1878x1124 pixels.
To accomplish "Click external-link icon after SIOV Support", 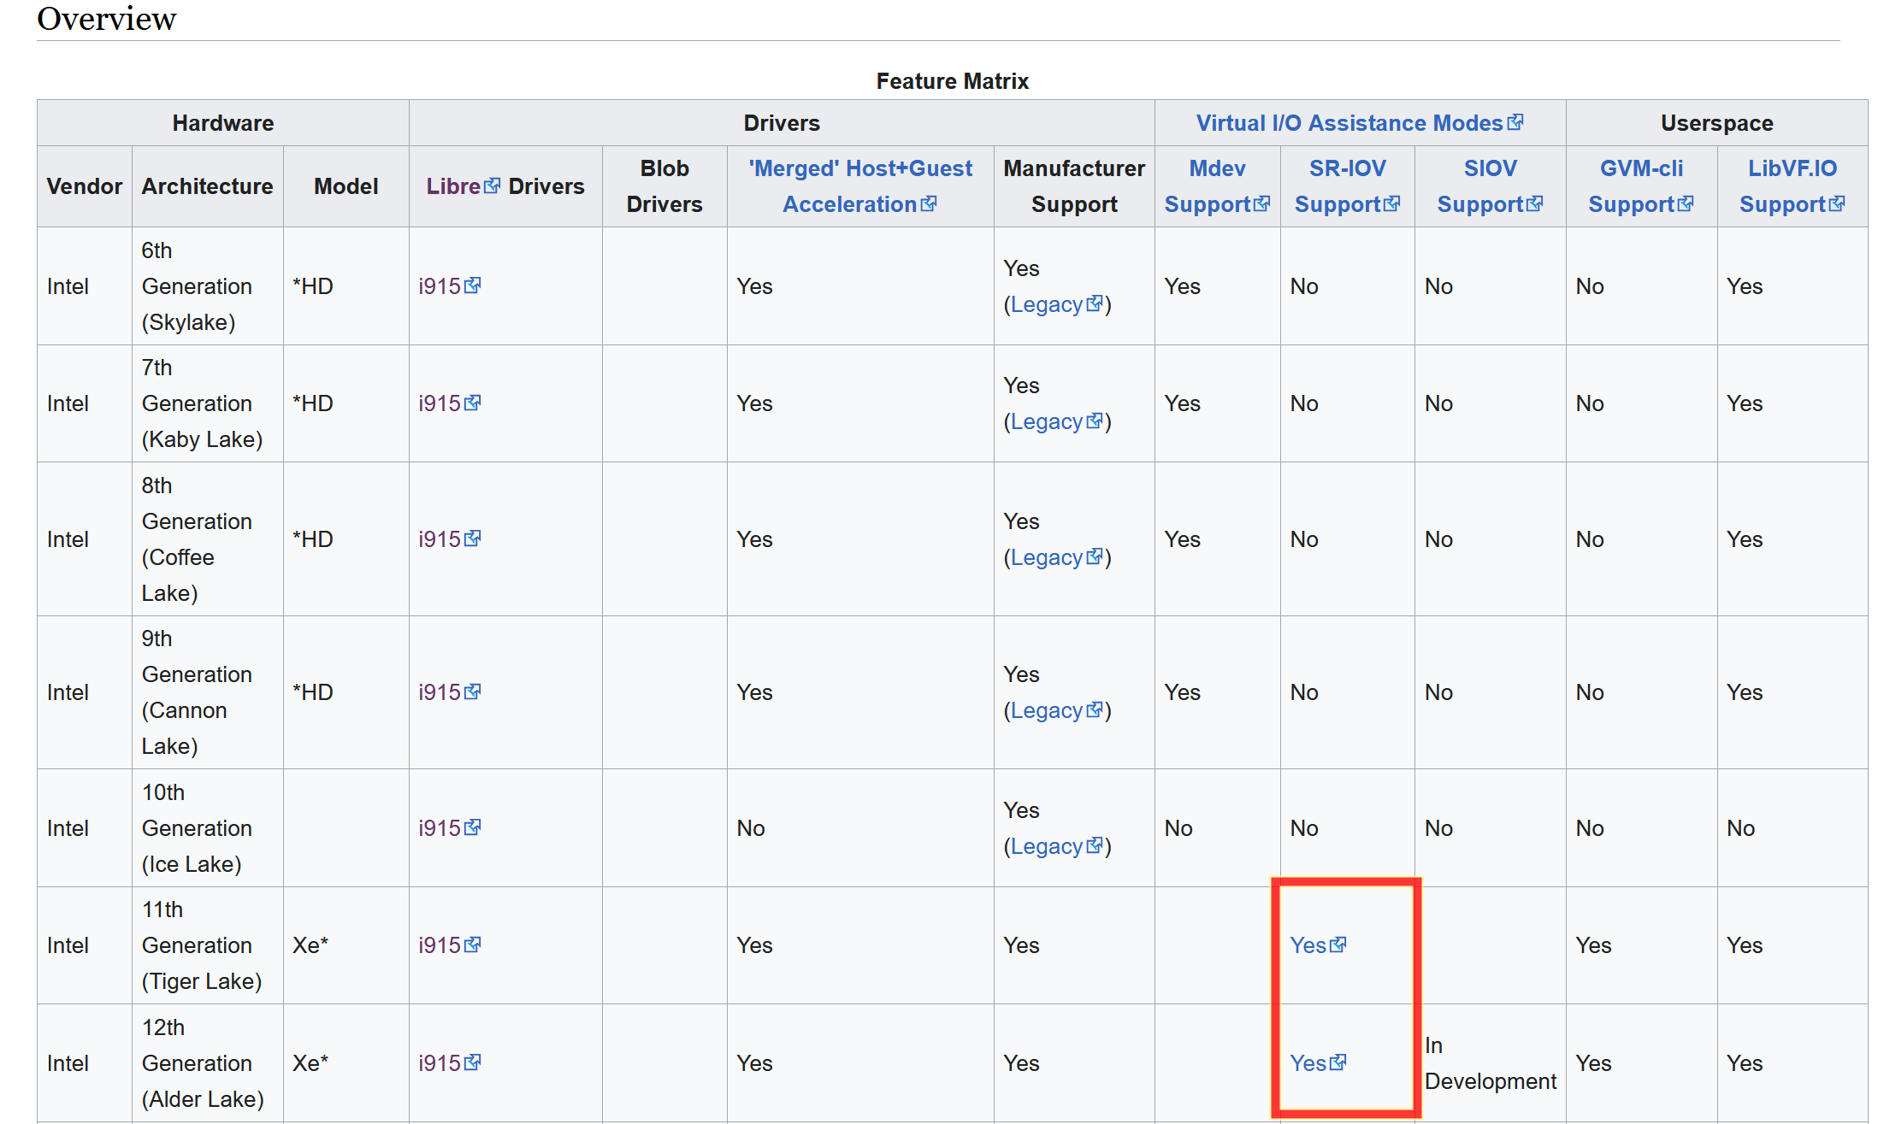I will coord(1535,203).
